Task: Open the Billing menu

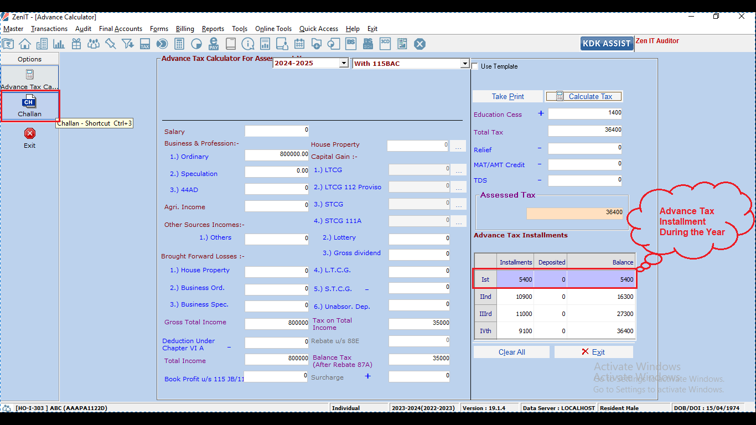Action: (x=185, y=29)
